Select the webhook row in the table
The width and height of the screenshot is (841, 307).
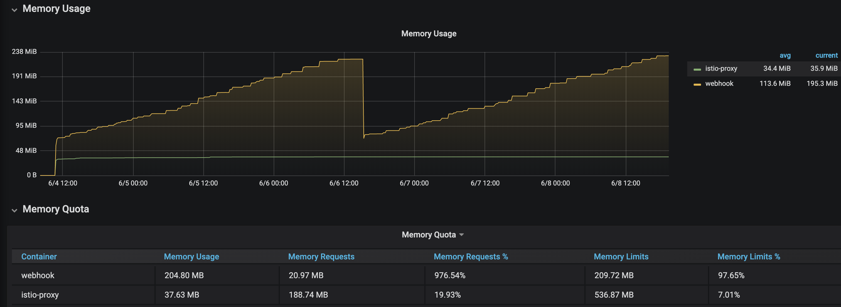coord(38,275)
